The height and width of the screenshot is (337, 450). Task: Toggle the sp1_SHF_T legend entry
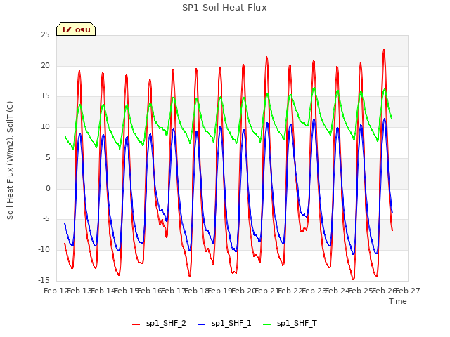290,324
